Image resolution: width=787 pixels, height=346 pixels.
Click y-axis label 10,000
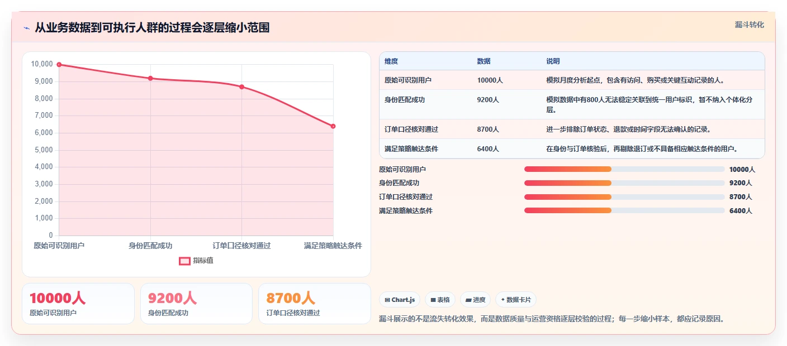click(x=42, y=65)
